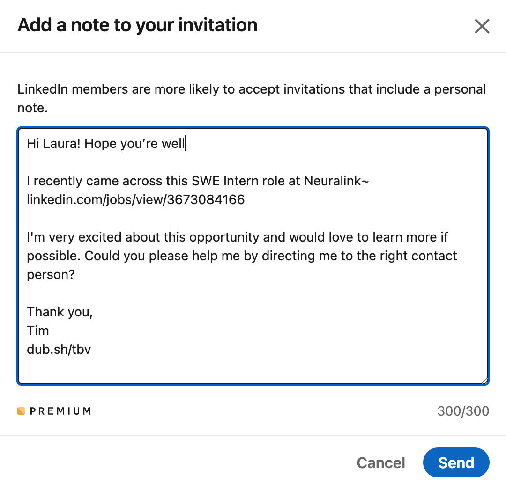Send the invitation with the note
The width and height of the screenshot is (506, 484).
456,462
